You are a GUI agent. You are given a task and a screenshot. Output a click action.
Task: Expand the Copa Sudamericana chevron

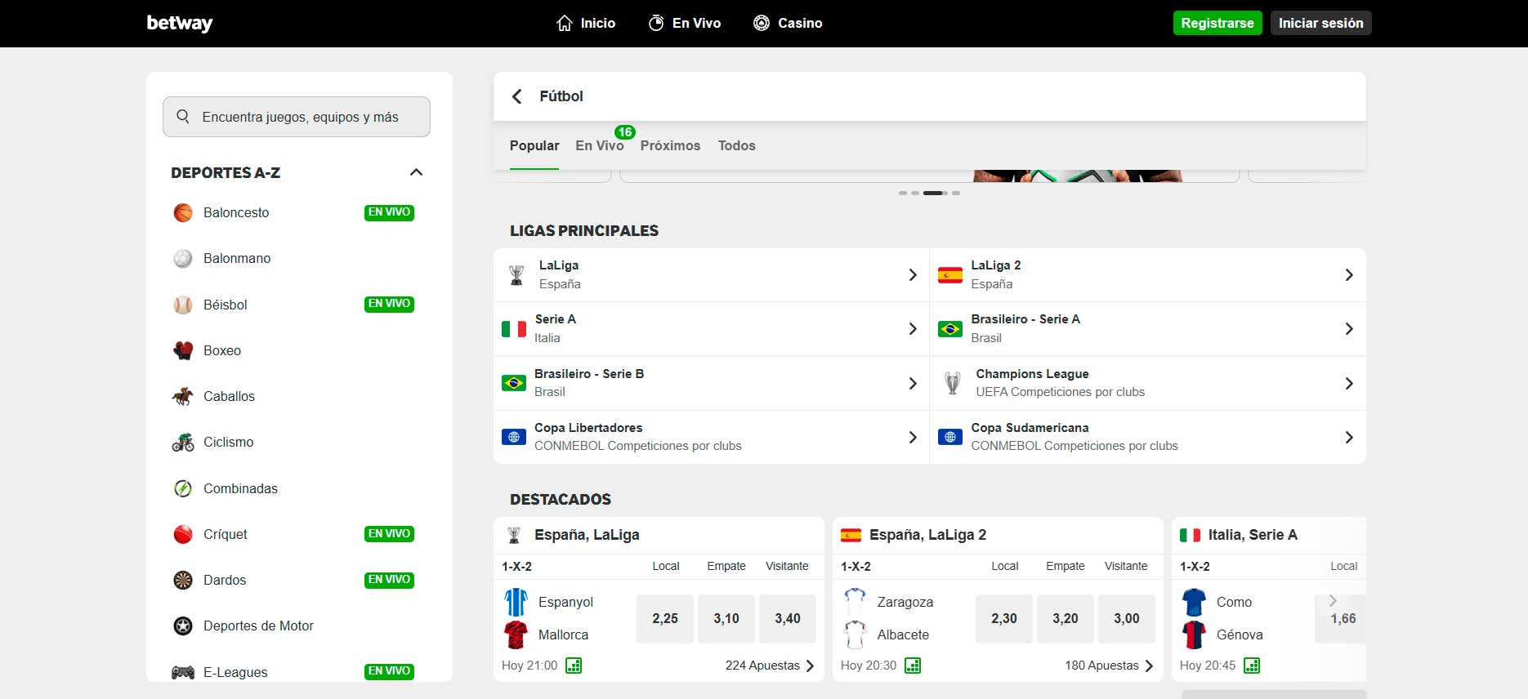coord(1349,438)
